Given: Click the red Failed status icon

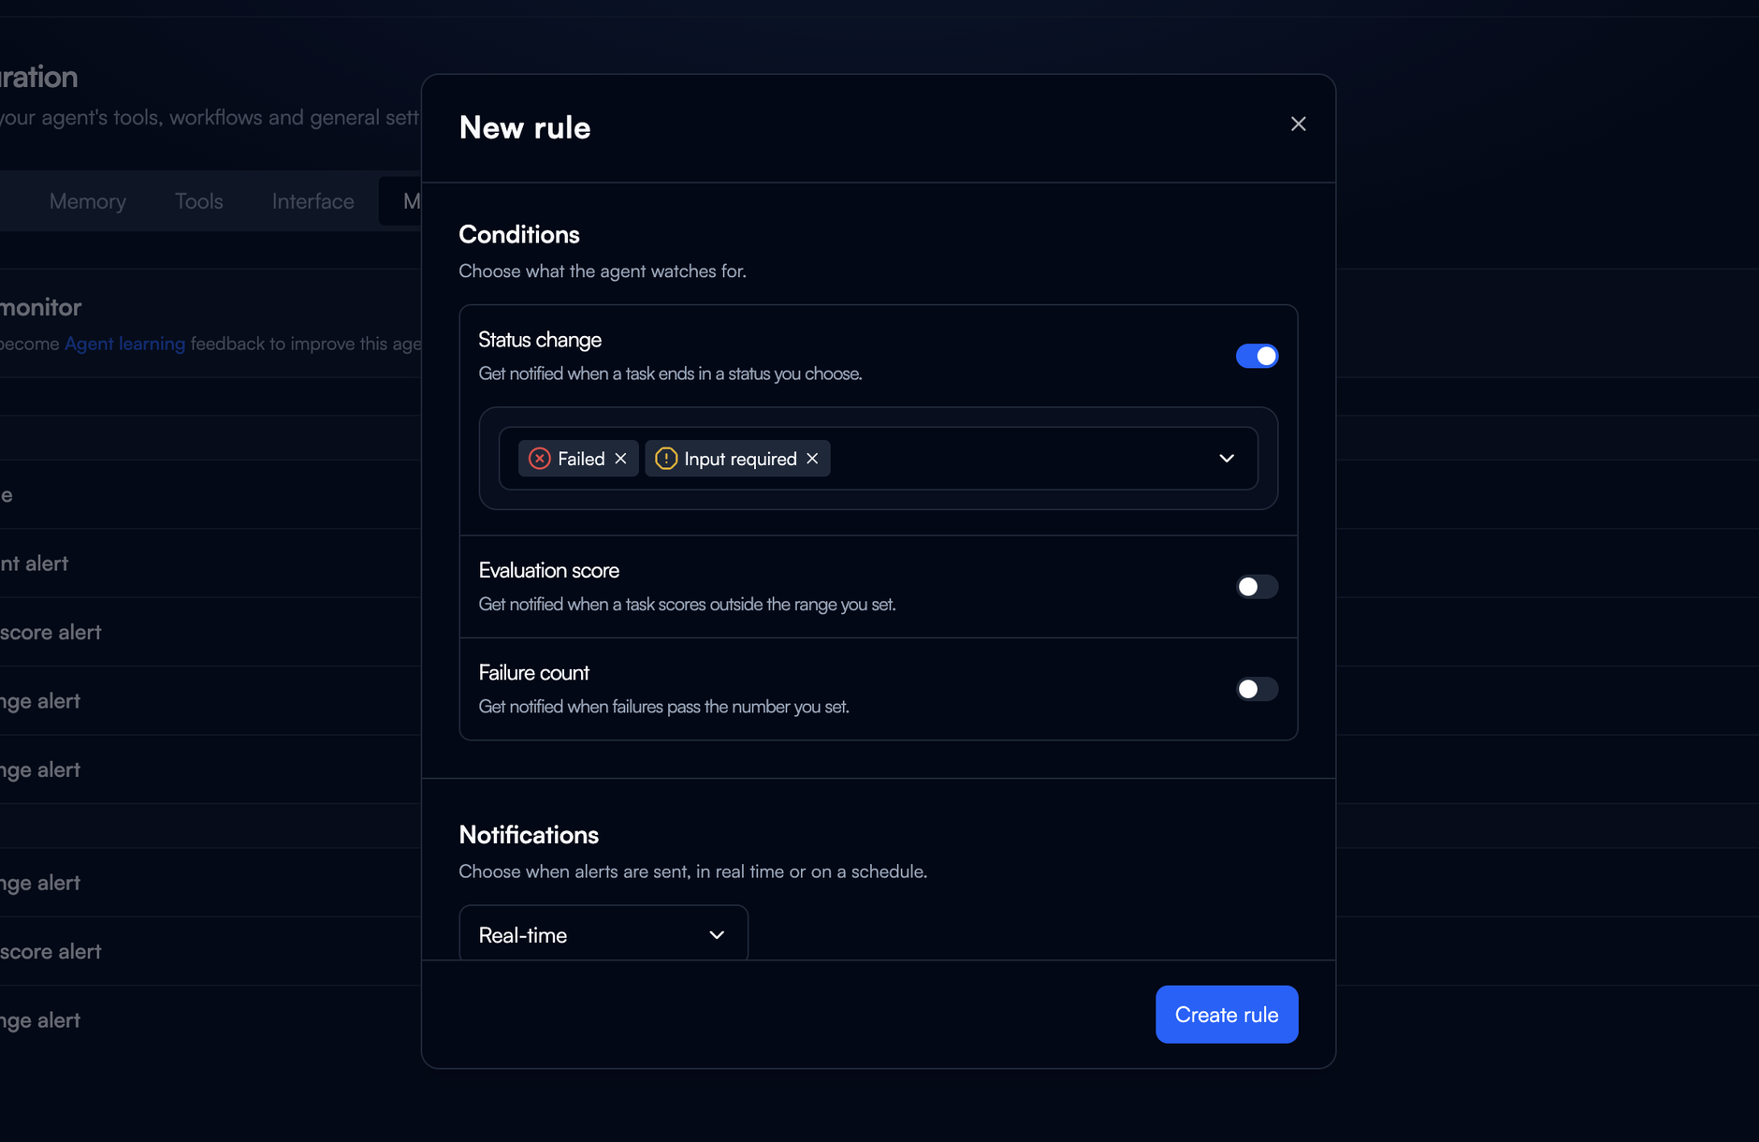Looking at the screenshot, I should click(540, 459).
